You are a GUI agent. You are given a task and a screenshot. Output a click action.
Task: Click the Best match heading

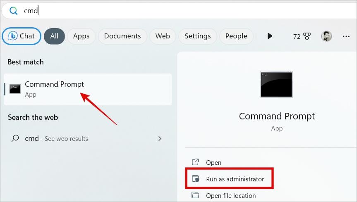pyautogui.click(x=26, y=62)
